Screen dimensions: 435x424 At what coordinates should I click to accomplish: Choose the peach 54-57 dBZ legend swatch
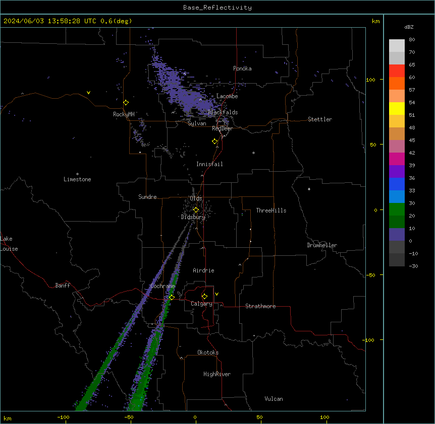[397, 96]
